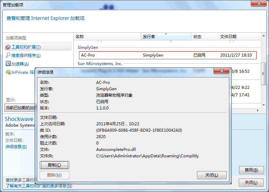Click type value 浏览器帮助程序对象

pos(114,95)
